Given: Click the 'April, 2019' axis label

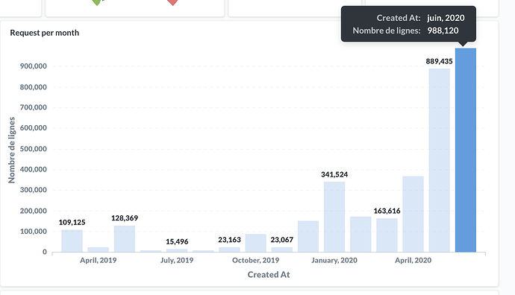Looking at the screenshot, I should pyautogui.click(x=99, y=260).
